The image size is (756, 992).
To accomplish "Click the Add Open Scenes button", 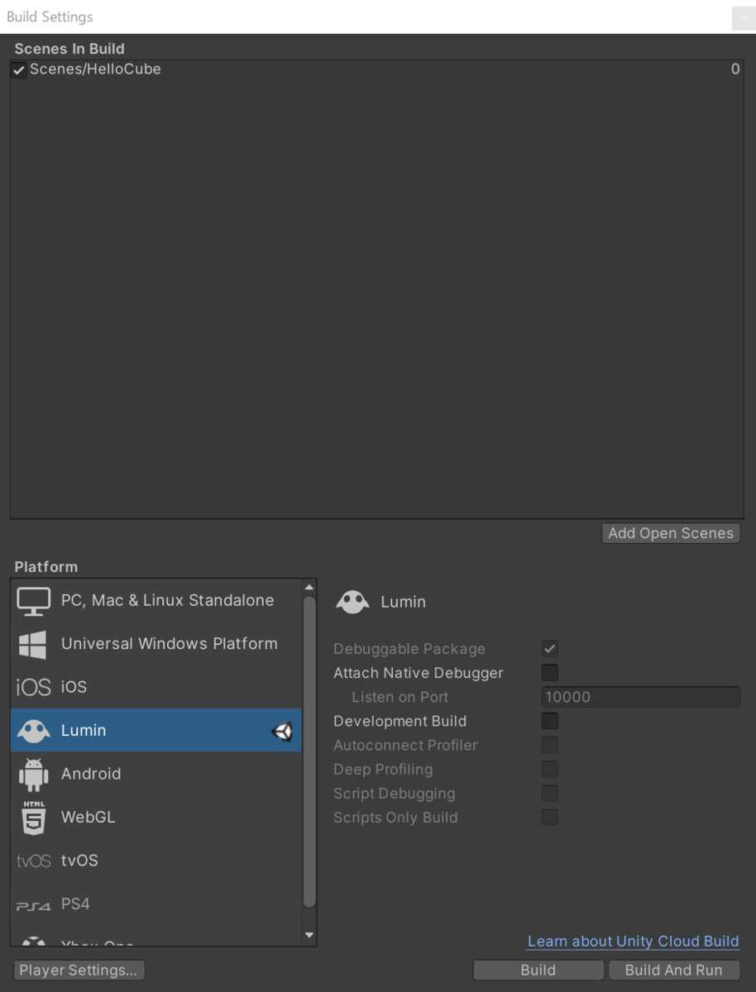I will pos(671,533).
